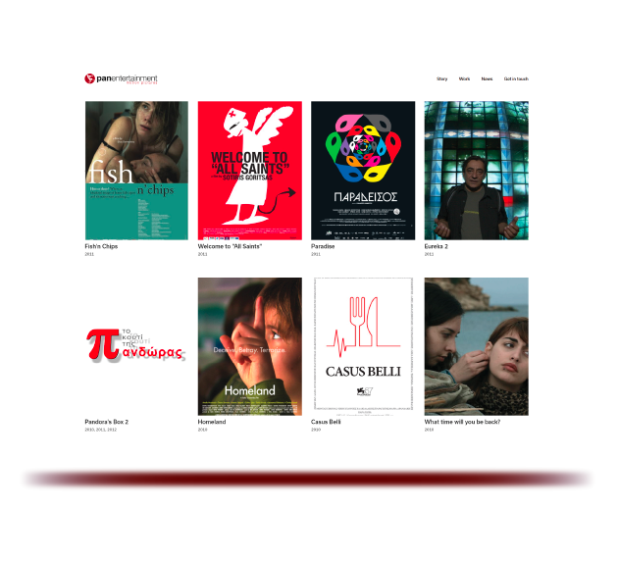Open the Casus Belli poster
The width and height of the screenshot is (619, 561).
point(363,346)
